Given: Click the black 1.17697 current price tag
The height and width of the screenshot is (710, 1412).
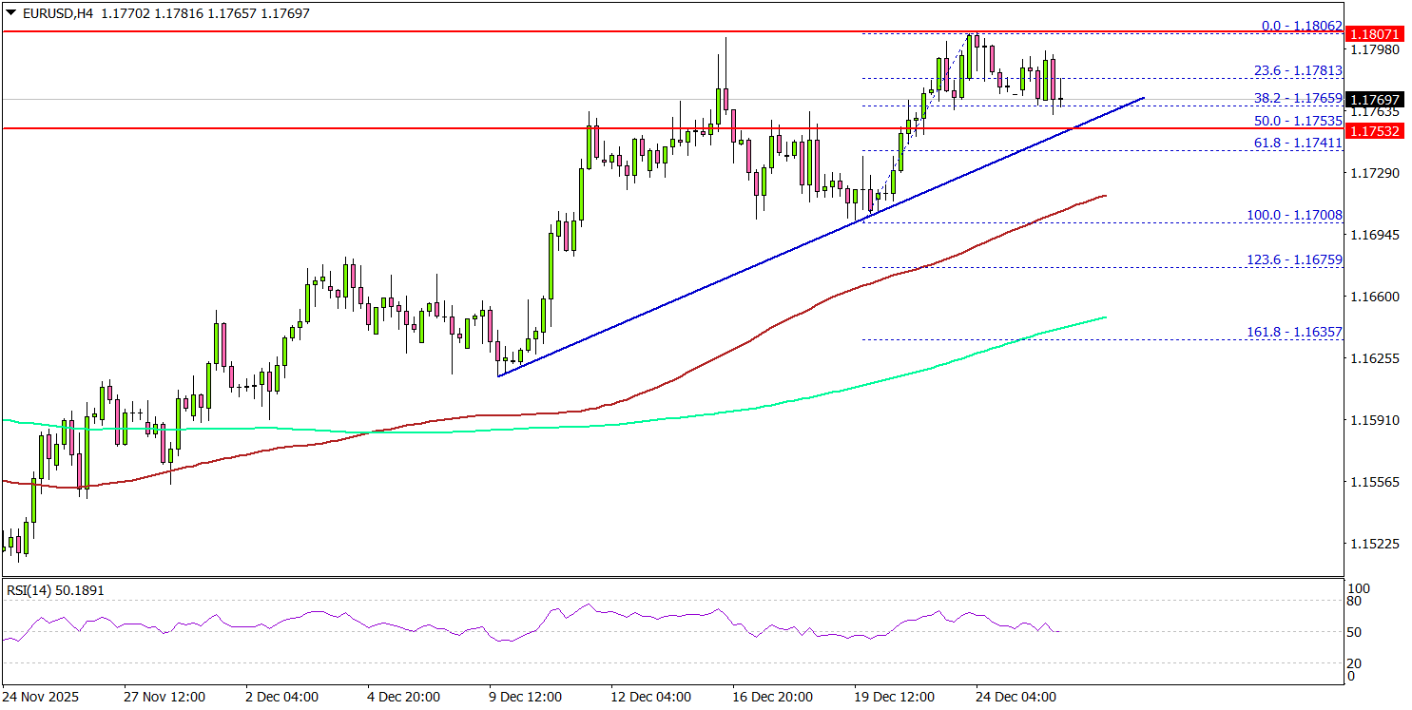Looking at the screenshot, I should point(1373,98).
